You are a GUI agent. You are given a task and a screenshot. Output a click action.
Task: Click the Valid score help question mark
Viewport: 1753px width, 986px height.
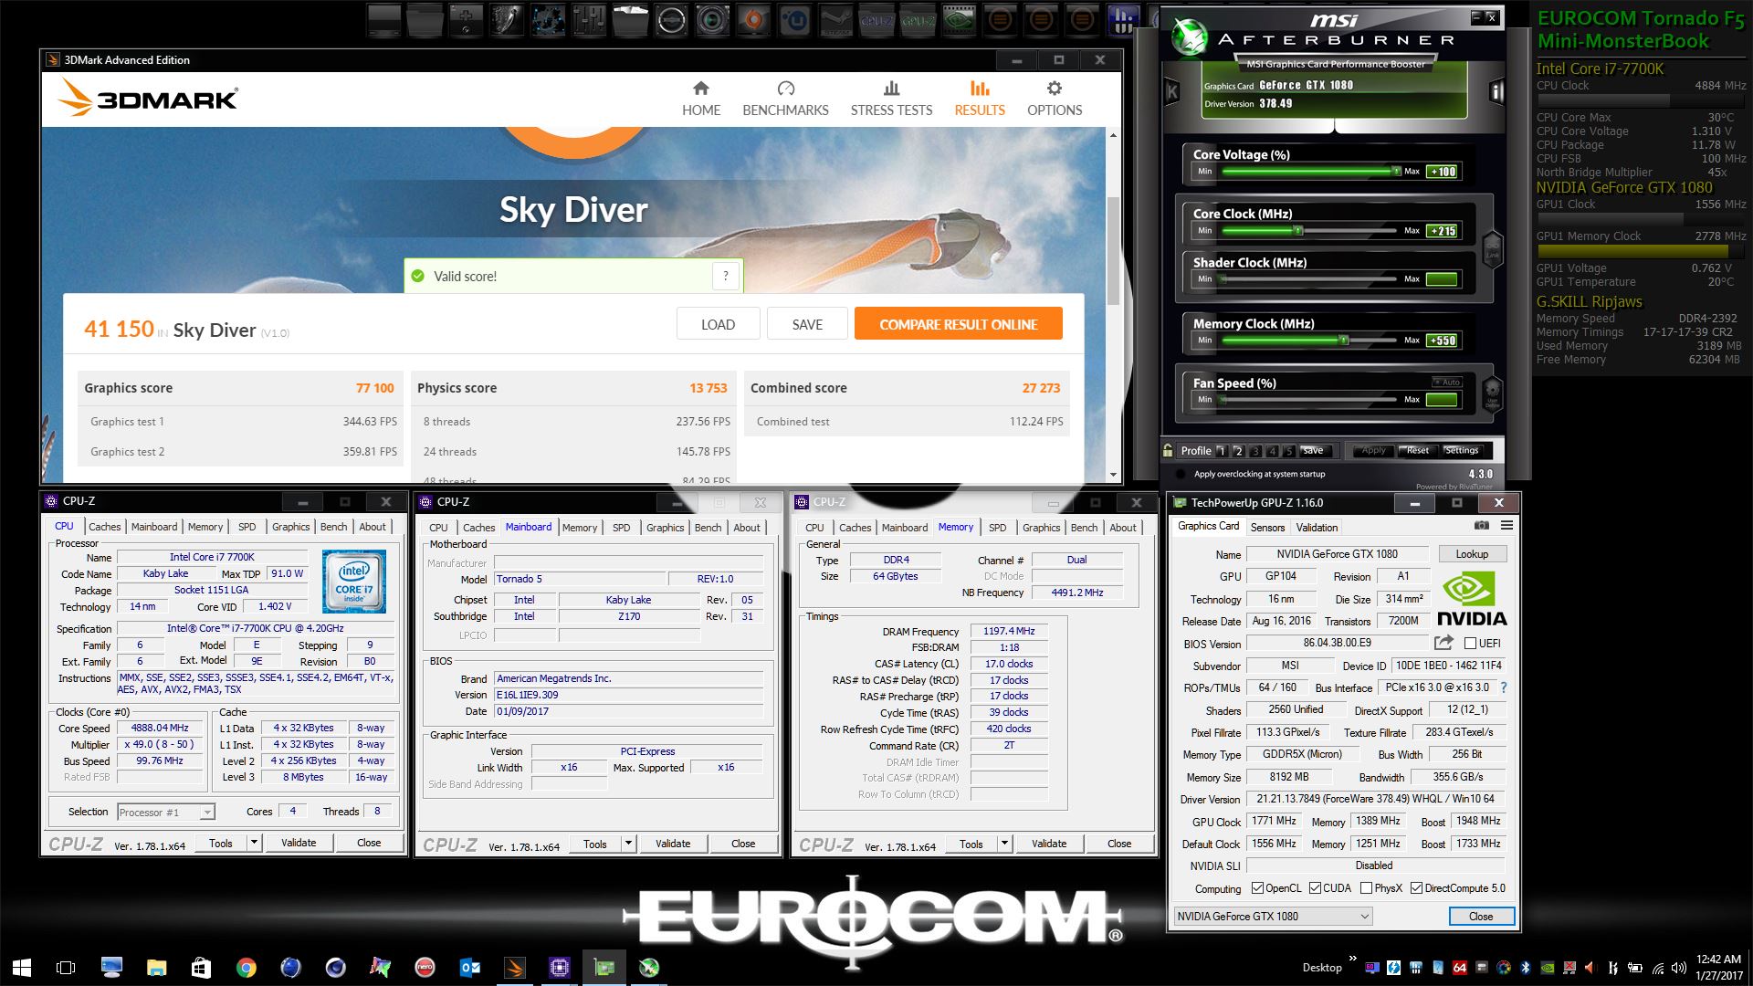point(726,276)
